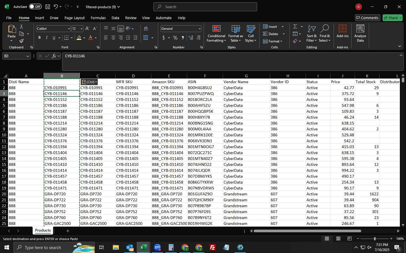
Task: Click the Select All corner triangle
Action: pyautogui.click(x=5, y=76)
